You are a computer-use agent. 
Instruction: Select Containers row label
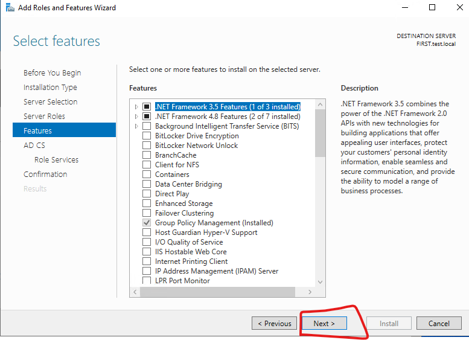(x=172, y=174)
